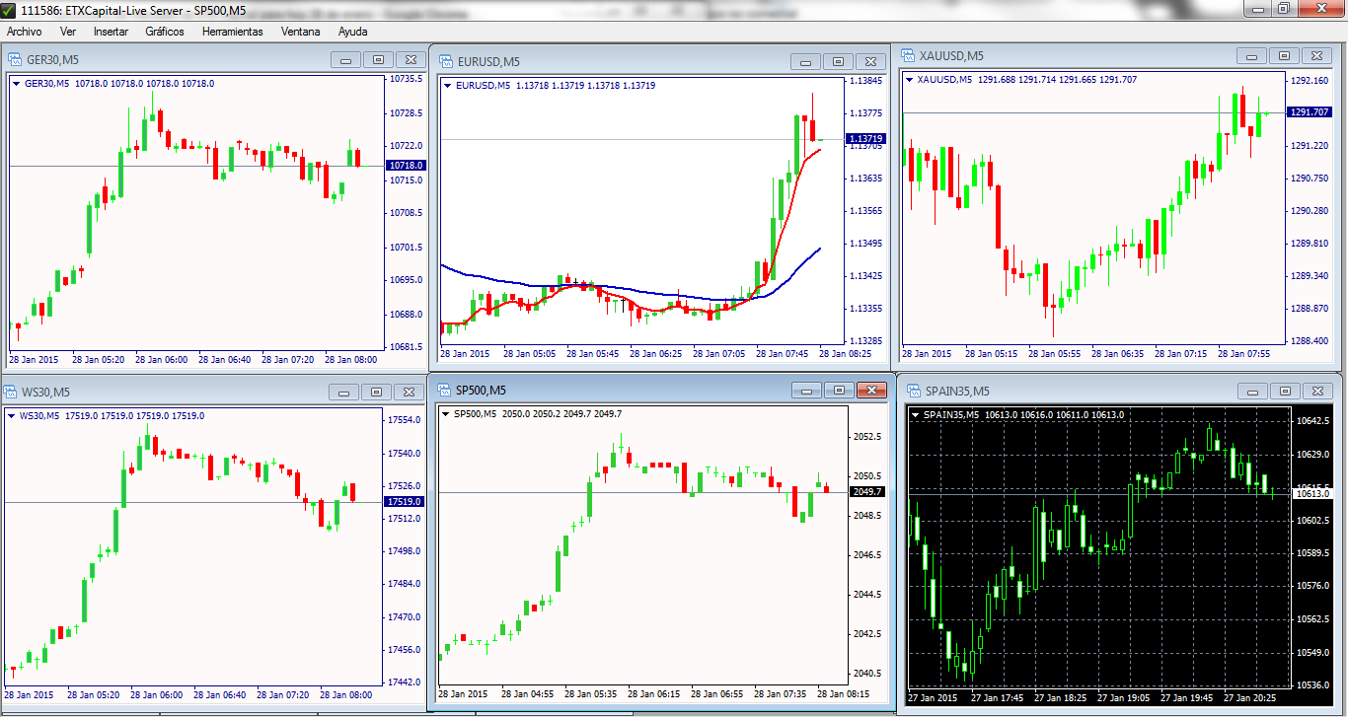This screenshot has width=1348, height=718.
Task: Close the SP500 chart window
Action: (x=870, y=390)
